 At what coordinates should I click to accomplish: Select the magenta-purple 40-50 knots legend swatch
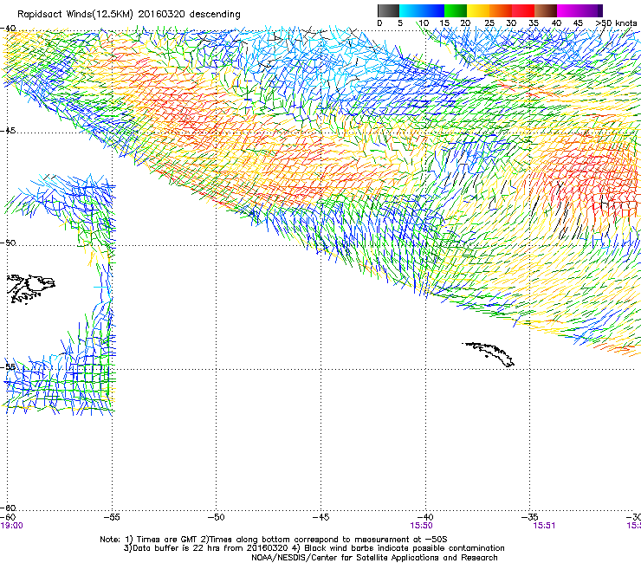(579, 10)
